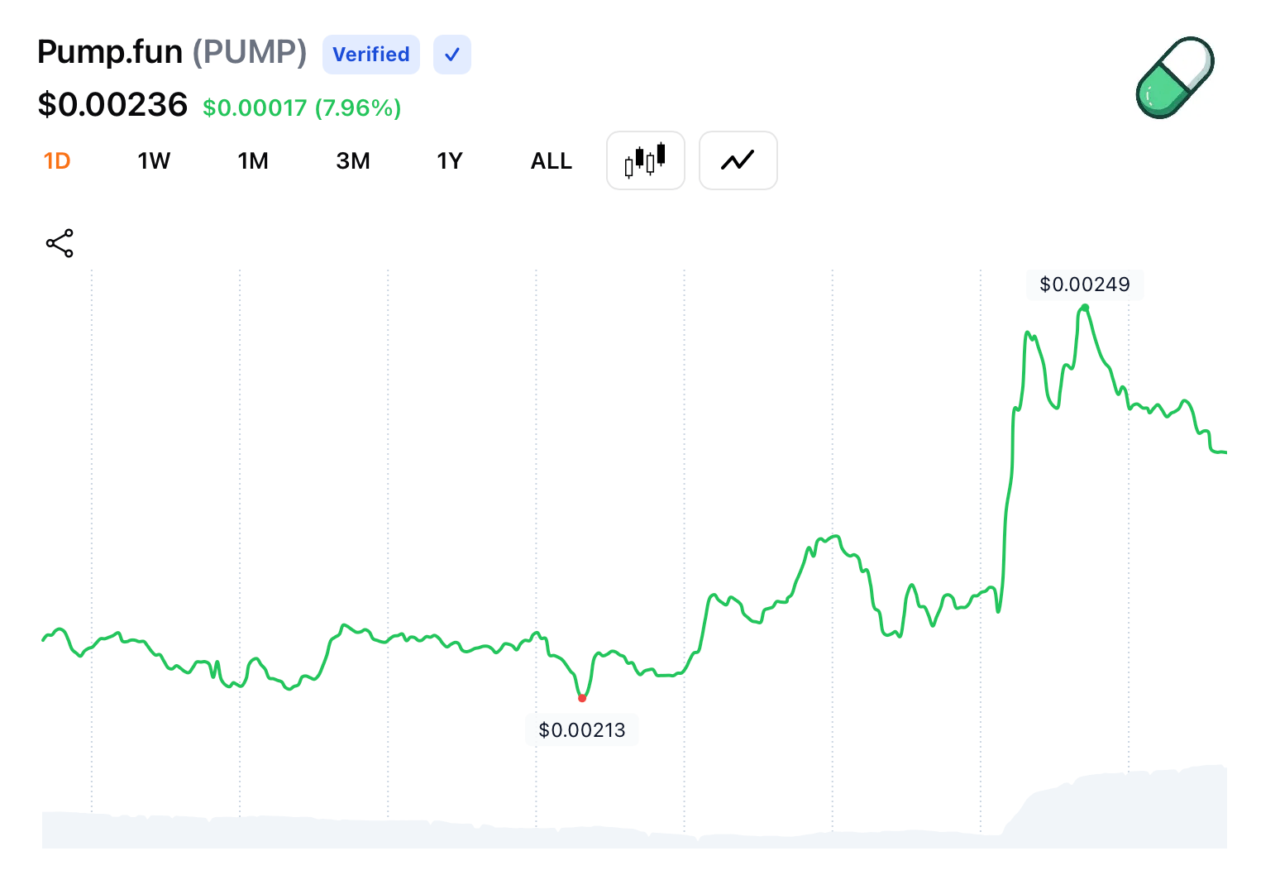Click the Verified badge
Viewport: 1280px width, 875px height.
click(370, 54)
